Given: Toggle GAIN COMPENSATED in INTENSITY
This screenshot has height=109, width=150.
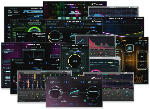Looking at the screenshot, I should tap(93, 24).
